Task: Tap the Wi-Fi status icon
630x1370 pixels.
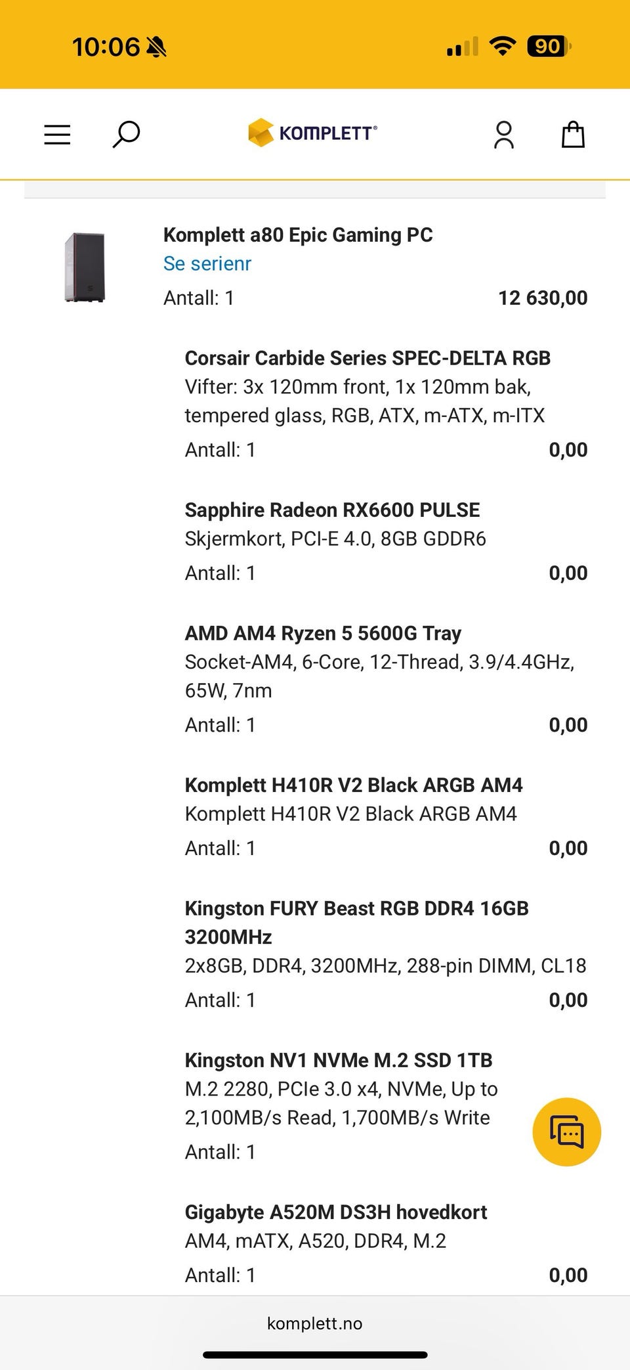Action: (x=503, y=47)
